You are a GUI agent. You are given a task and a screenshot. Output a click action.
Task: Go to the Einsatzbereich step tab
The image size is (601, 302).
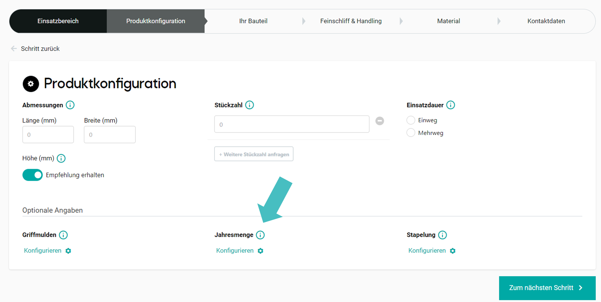click(58, 21)
